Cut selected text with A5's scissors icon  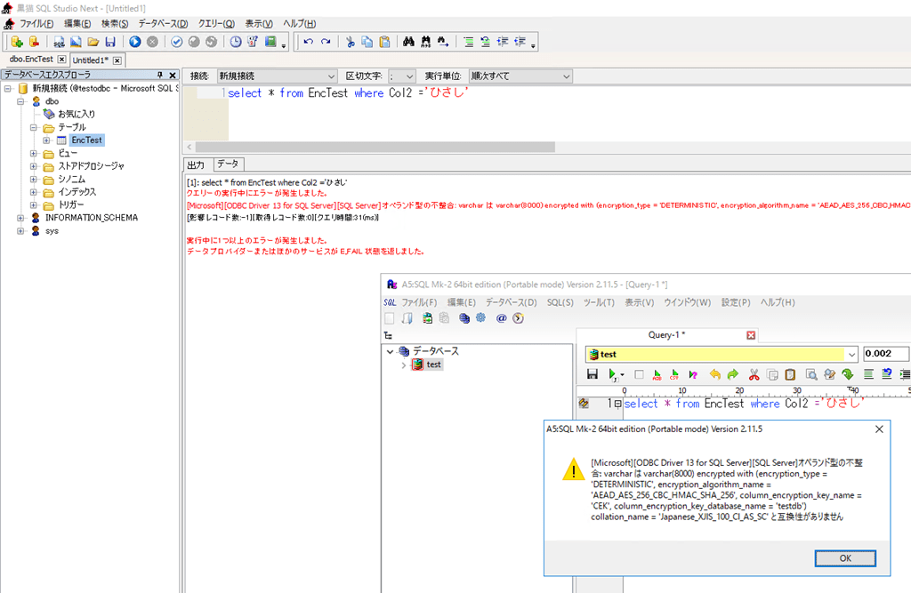point(754,374)
